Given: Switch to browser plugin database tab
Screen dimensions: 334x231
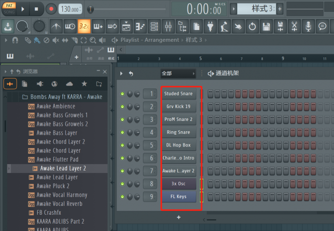Looking at the screenshot, I should 40,84.
